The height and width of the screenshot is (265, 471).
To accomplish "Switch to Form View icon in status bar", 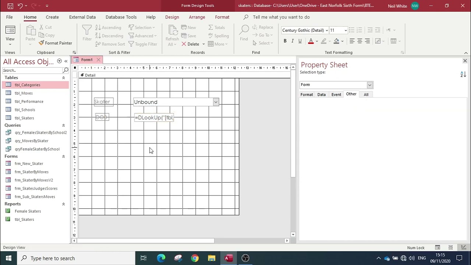I will [438, 247].
